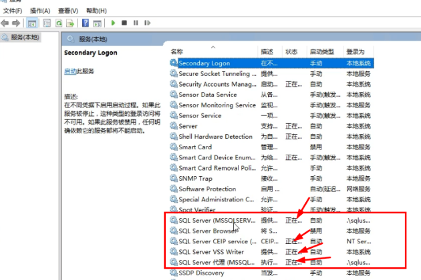The width and height of the screenshot is (421, 280).
Task: Click the green Start Service play icon
Action: pyautogui.click(x=114, y=23)
